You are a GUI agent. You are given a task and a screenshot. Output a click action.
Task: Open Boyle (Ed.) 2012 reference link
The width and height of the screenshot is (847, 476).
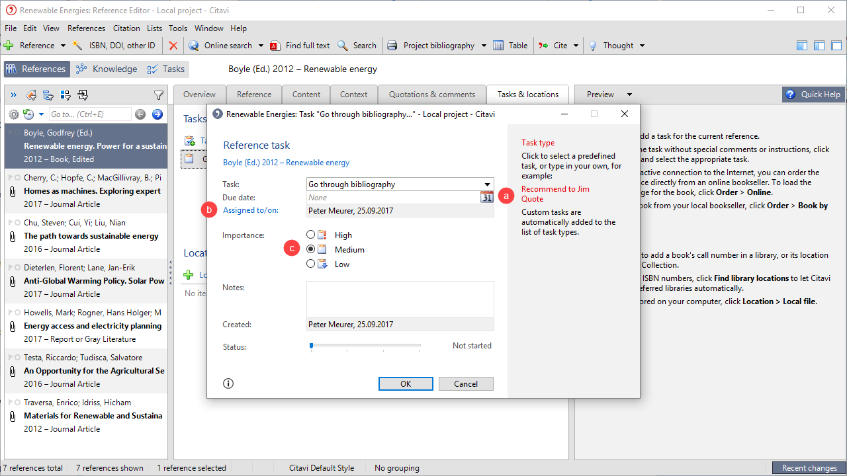286,162
